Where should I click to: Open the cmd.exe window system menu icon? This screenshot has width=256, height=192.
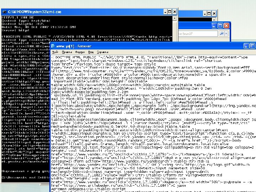click(x=4, y=12)
